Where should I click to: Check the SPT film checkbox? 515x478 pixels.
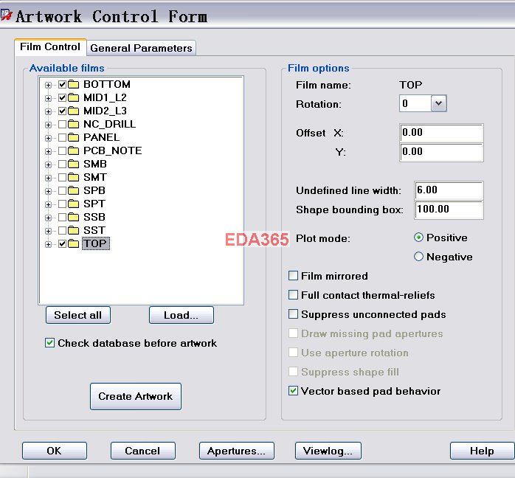[x=63, y=204]
